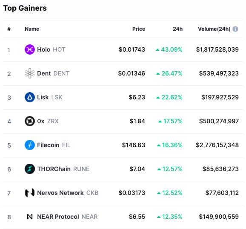Click the THORChain RUNE lightning icon
This screenshot has height=229, width=246.
pyautogui.click(x=30, y=169)
